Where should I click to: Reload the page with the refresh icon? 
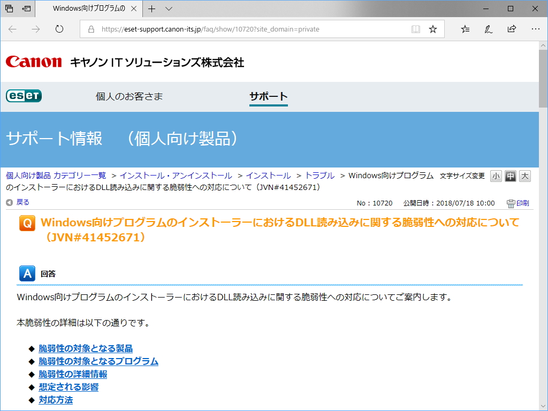tap(59, 29)
